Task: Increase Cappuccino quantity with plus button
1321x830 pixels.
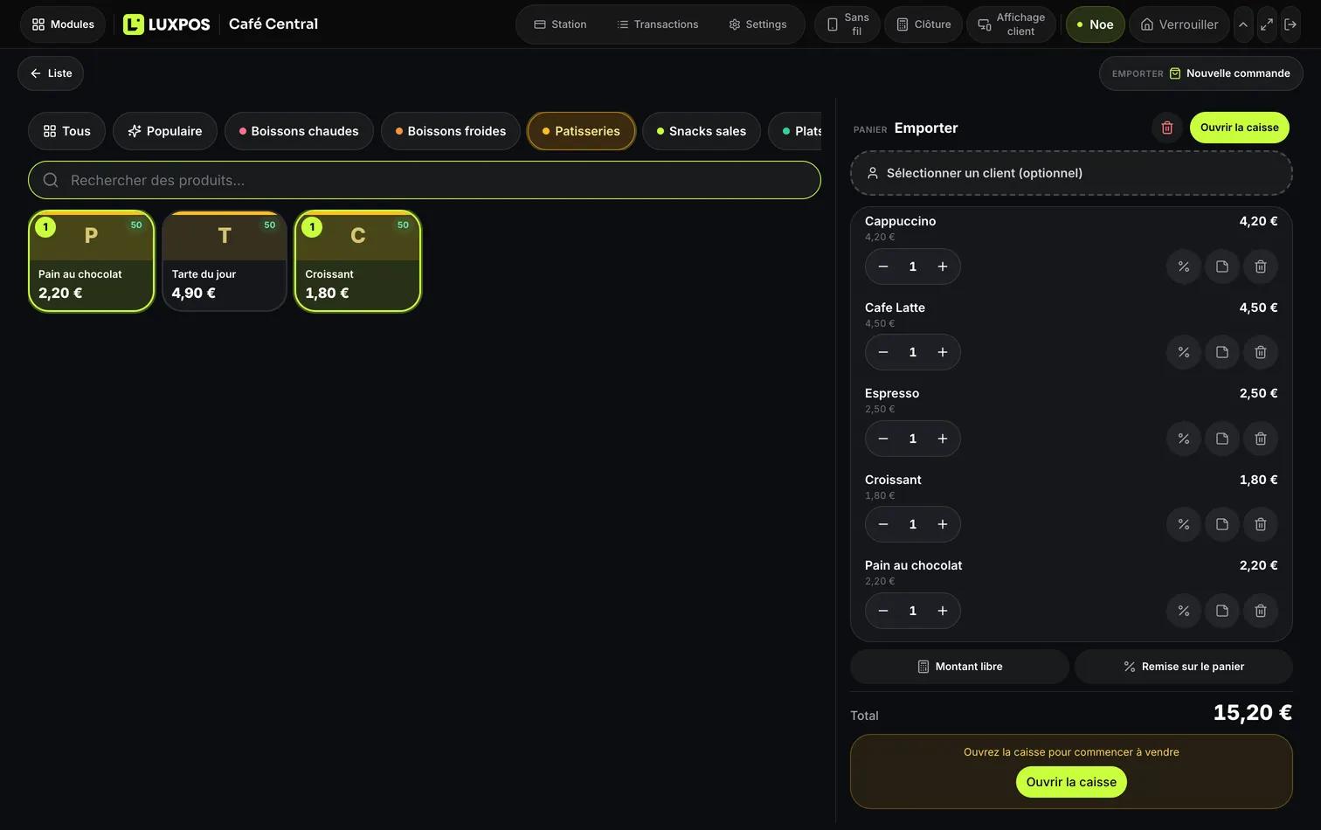Action: click(942, 266)
